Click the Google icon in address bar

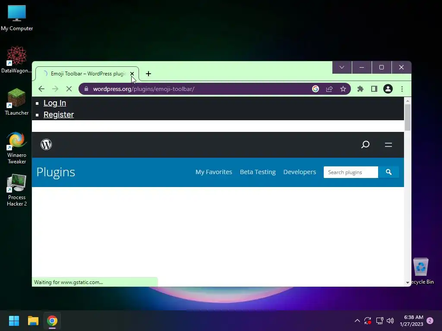(x=316, y=89)
